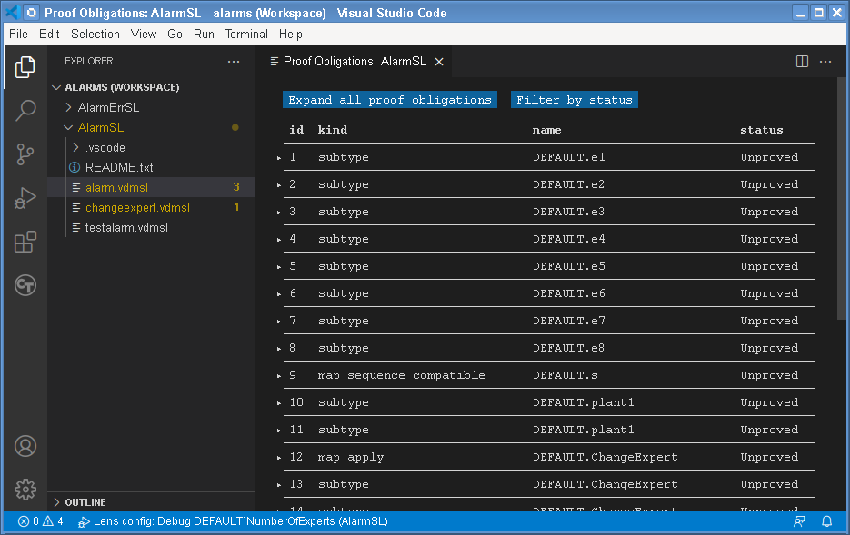Open the Extensions view icon
Viewport: 850px width, 535px height.
(25, 242)
